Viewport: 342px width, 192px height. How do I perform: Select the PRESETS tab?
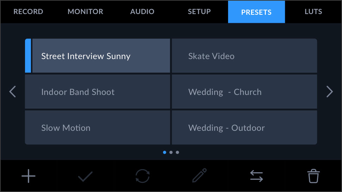click(257, 12)
